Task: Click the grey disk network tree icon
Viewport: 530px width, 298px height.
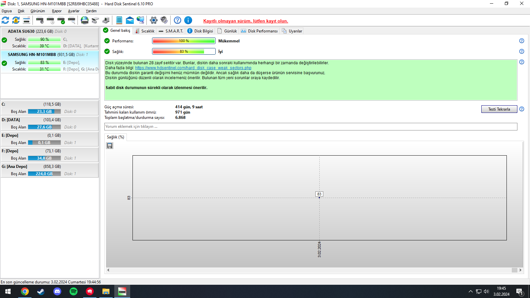Action: point(95,20)
